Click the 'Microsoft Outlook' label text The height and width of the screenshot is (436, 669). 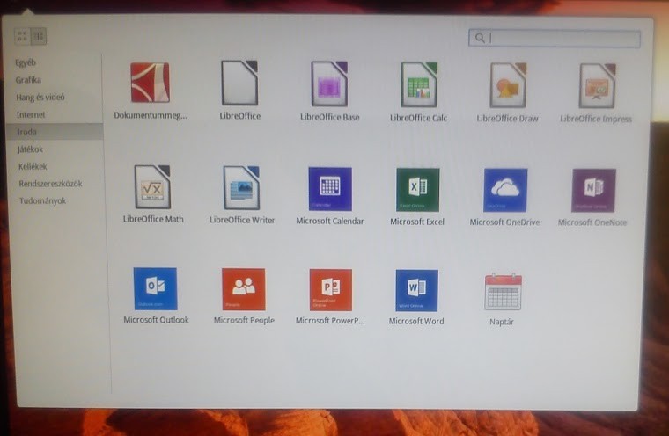[156, 320]
